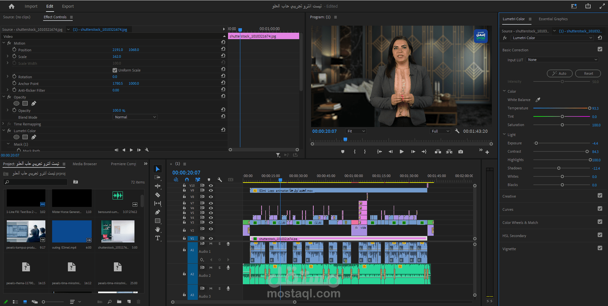Open the Blend Mode dropdown
The width and height of the screenshot is (608, 306).
(135, 117)
